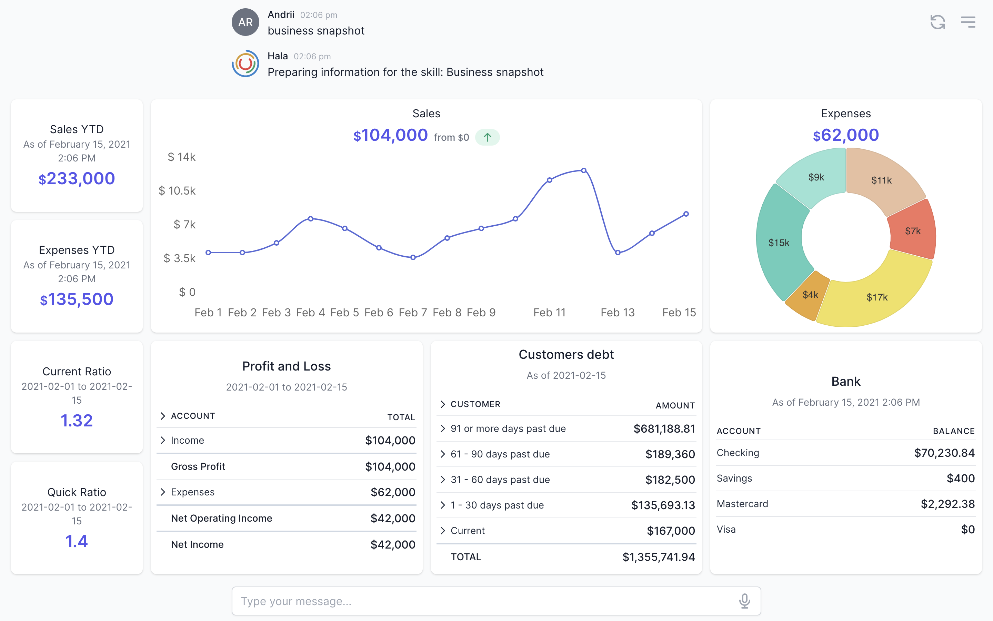Image resolution: width=993 pixels, height=621 pixels.
Task: Select the $9k light mint expense segment
Action: coord(816,177)
